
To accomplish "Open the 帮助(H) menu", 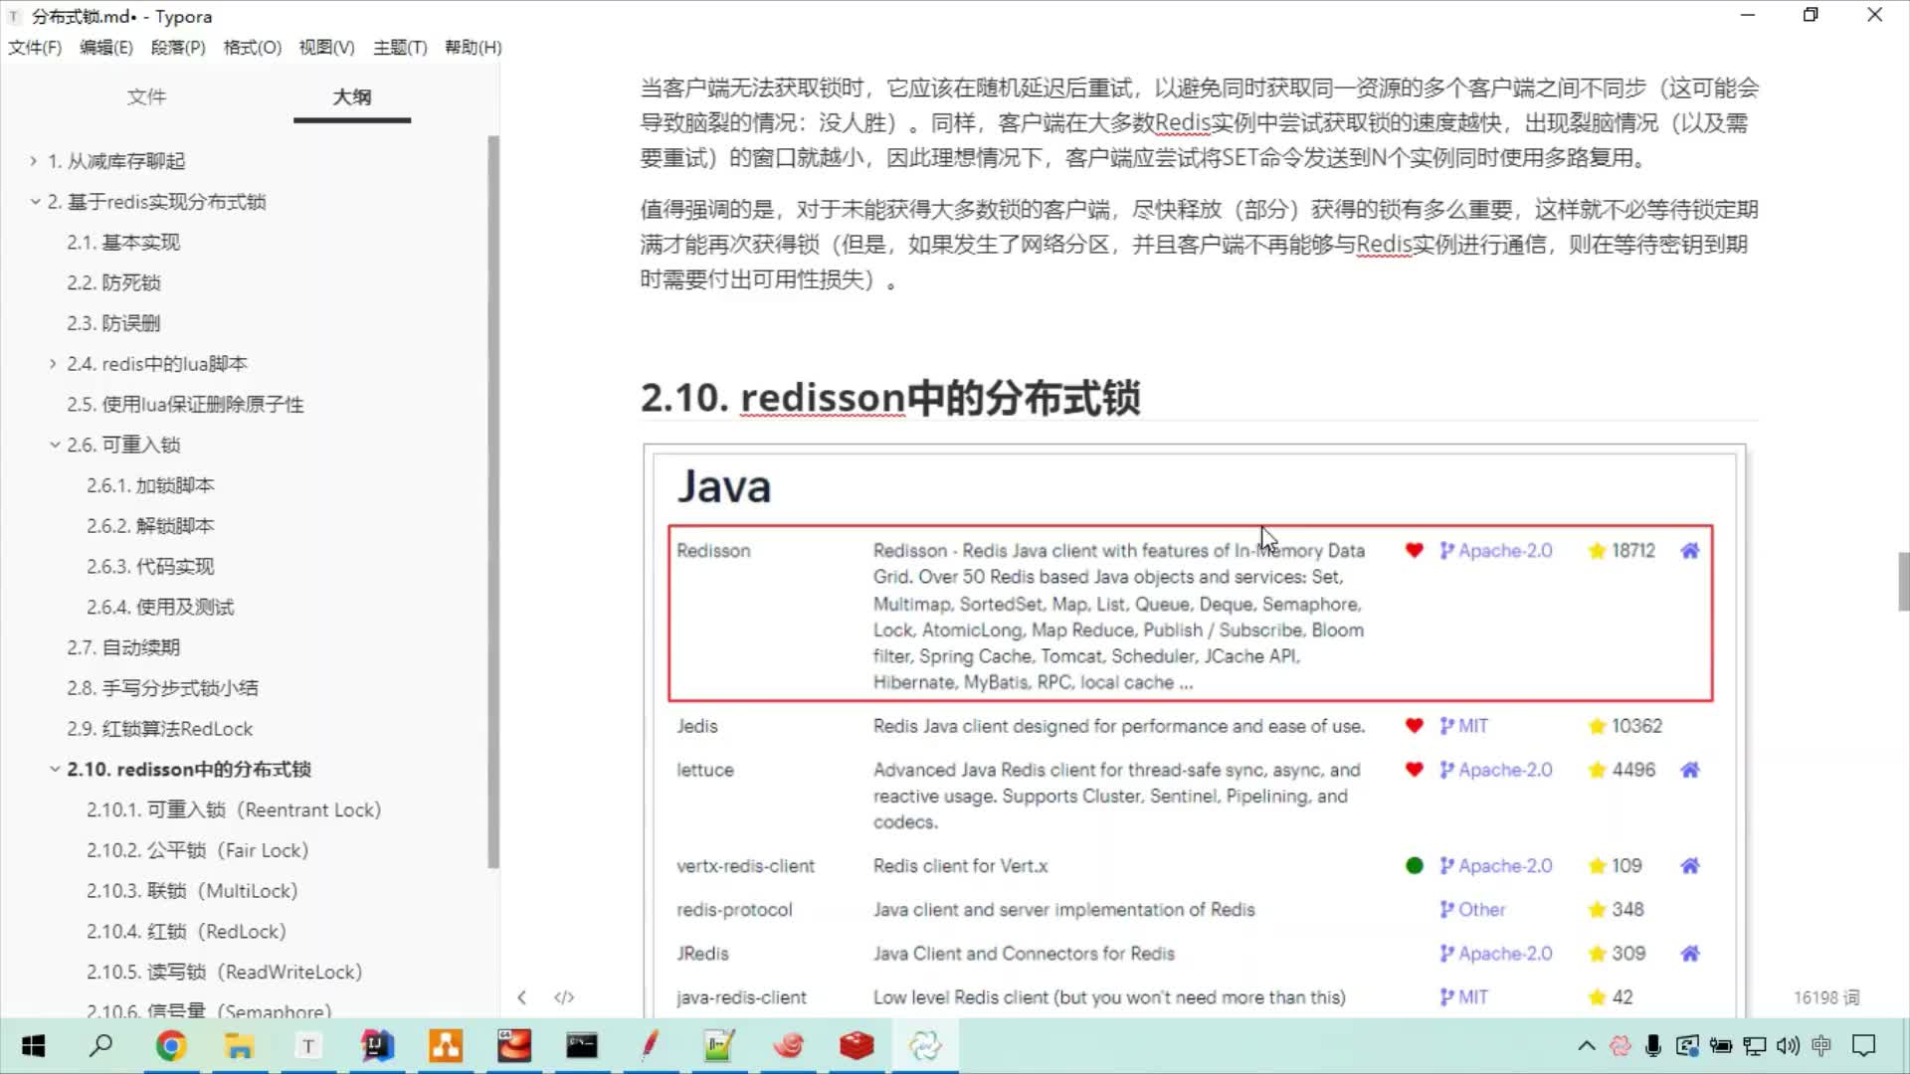I will 473,47.
